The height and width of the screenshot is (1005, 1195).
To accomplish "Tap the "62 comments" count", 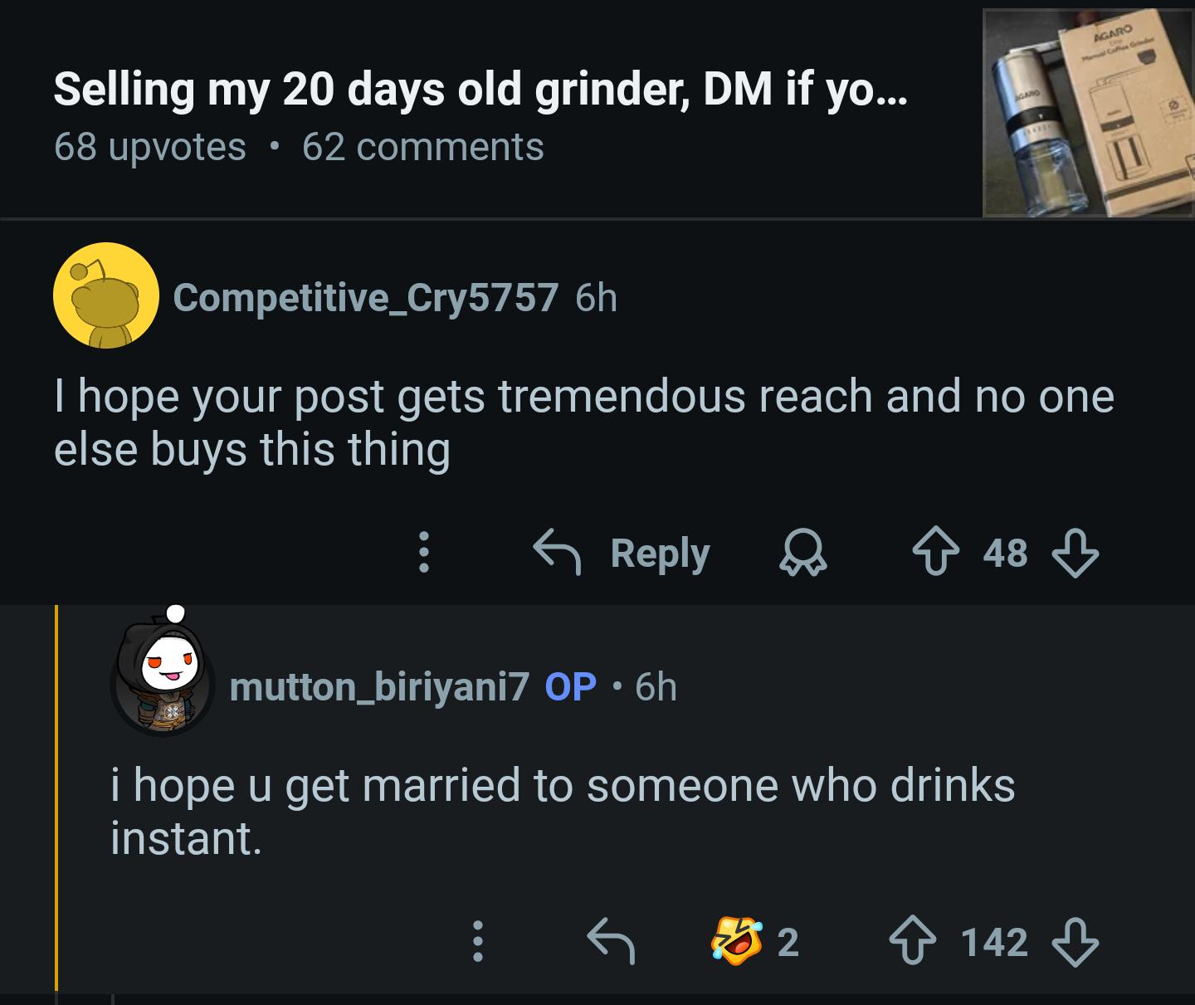I will (422, 147).
